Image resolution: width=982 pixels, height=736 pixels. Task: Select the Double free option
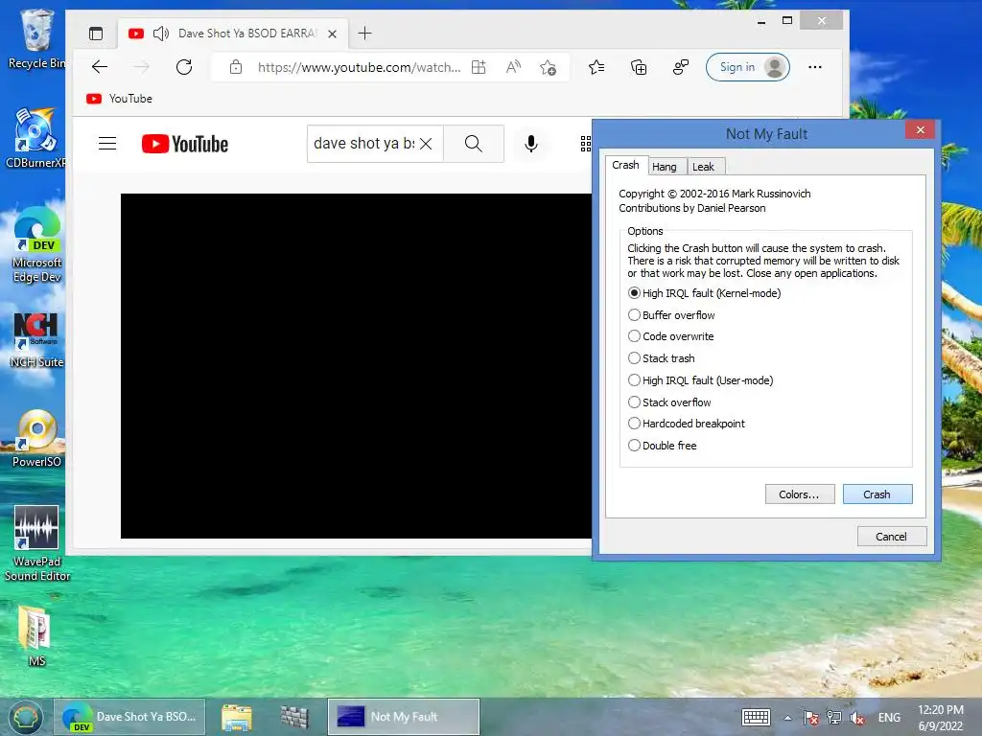[663, 445]
